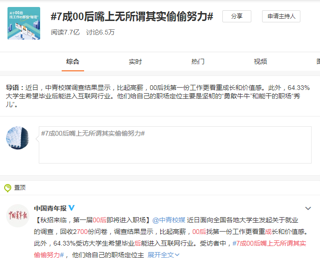Click the 分享 button
320x260 pixels.
[x=236, y=16]
